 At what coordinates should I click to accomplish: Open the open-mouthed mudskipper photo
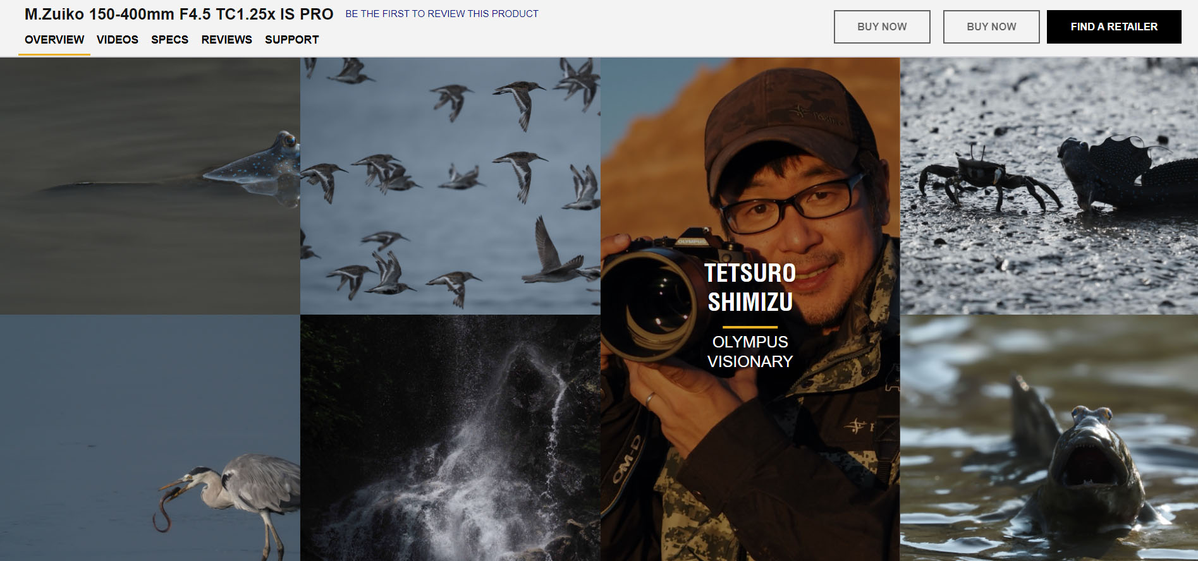click(1049, 438)
